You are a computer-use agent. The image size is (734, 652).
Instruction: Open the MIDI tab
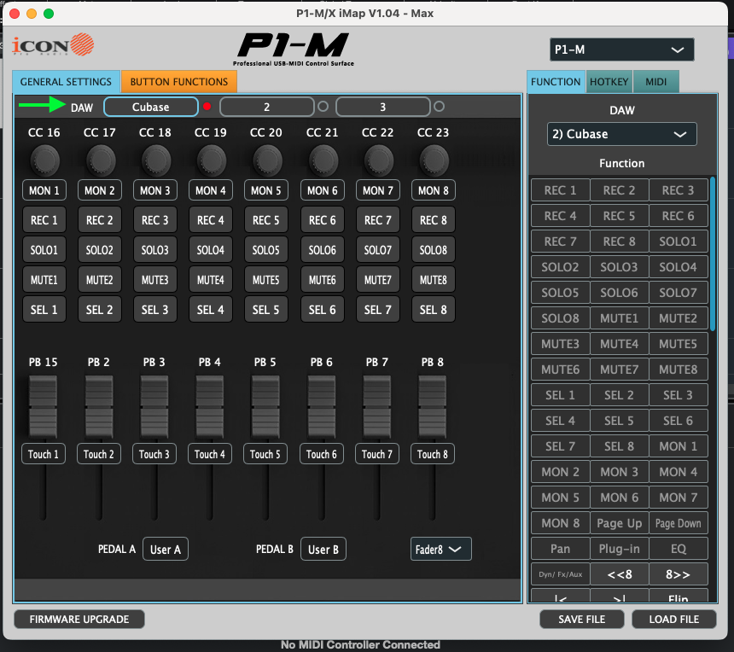tap(655, 82)
